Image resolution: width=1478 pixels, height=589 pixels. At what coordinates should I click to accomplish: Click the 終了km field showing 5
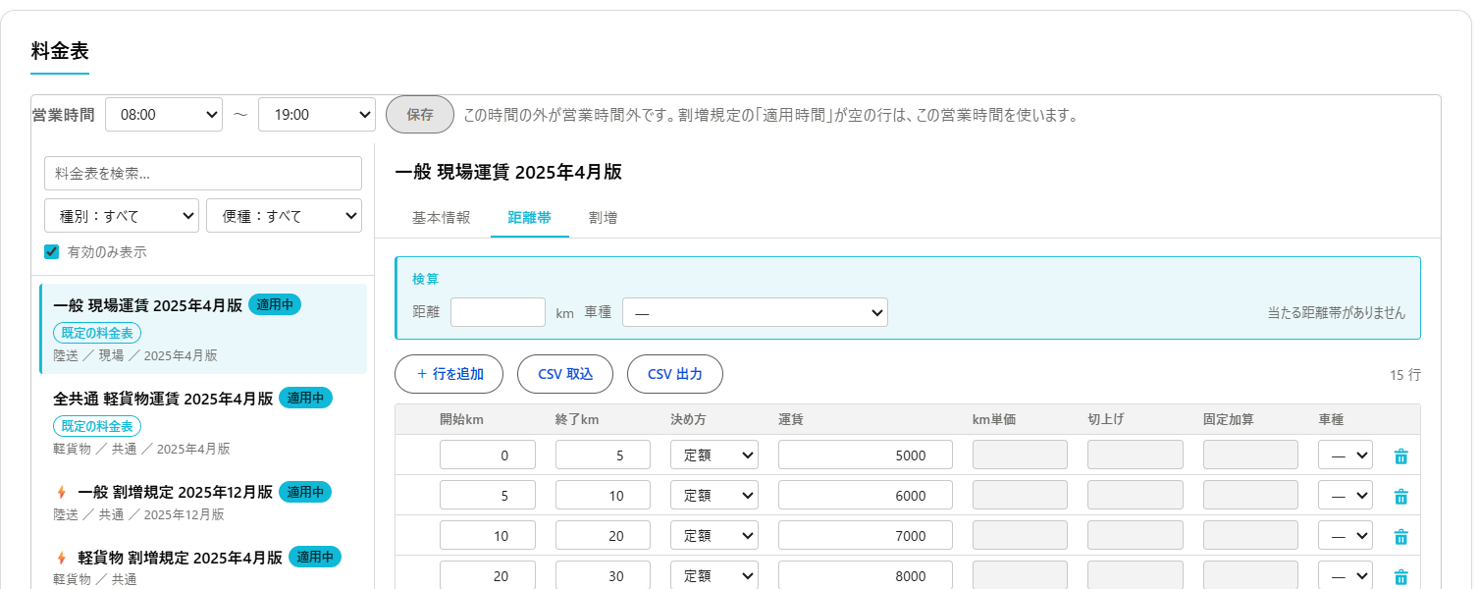pyautogui.click(x=603, y=455)
